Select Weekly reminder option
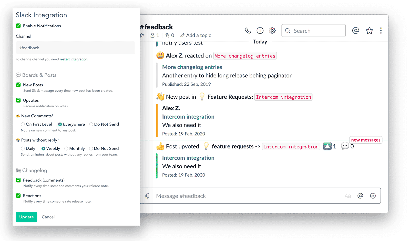Image resolution: width=410 pixels, height=241 pixels. [43, 148]
